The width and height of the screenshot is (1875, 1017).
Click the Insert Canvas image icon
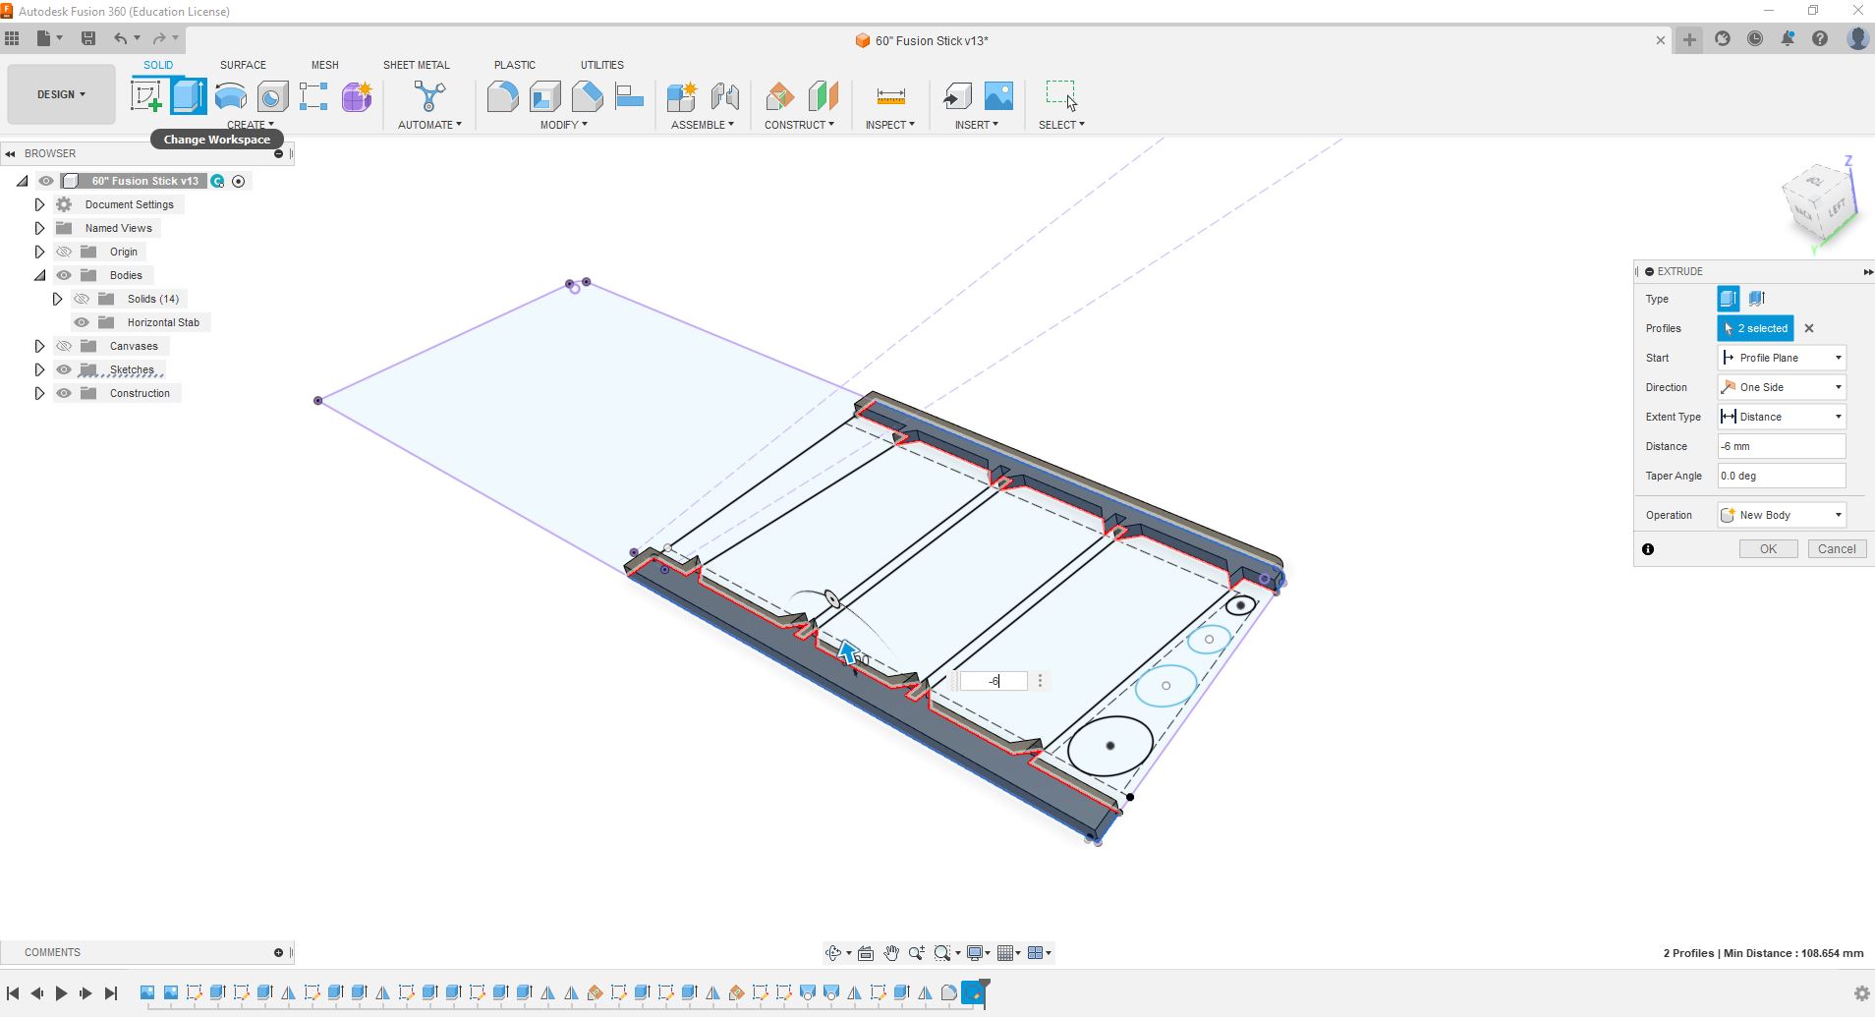tap(998, 96)
